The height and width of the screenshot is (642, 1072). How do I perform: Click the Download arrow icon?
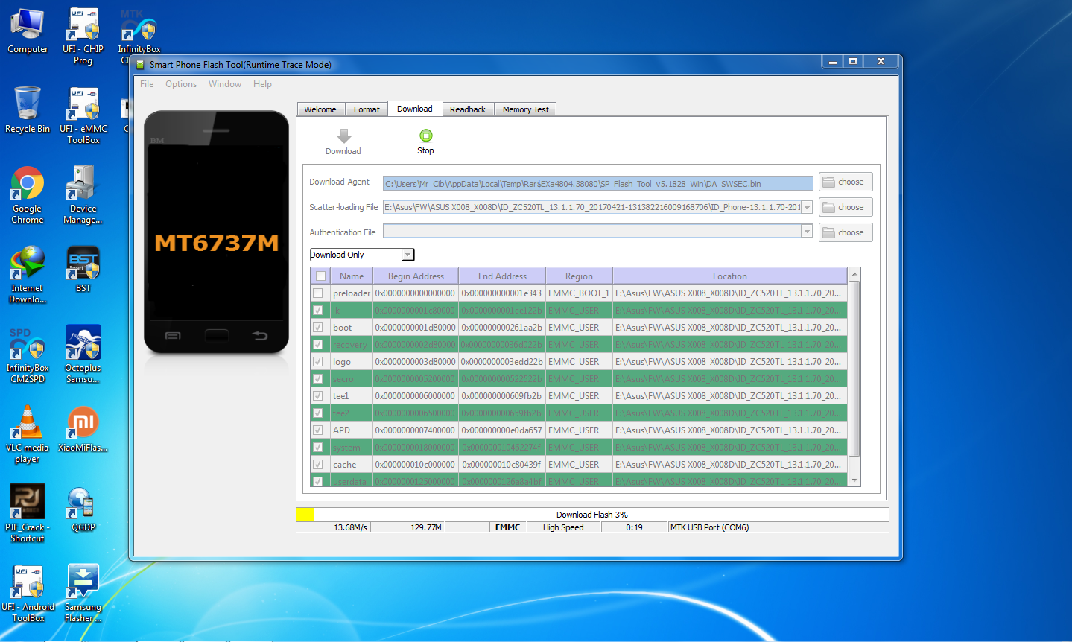[343, 136]
